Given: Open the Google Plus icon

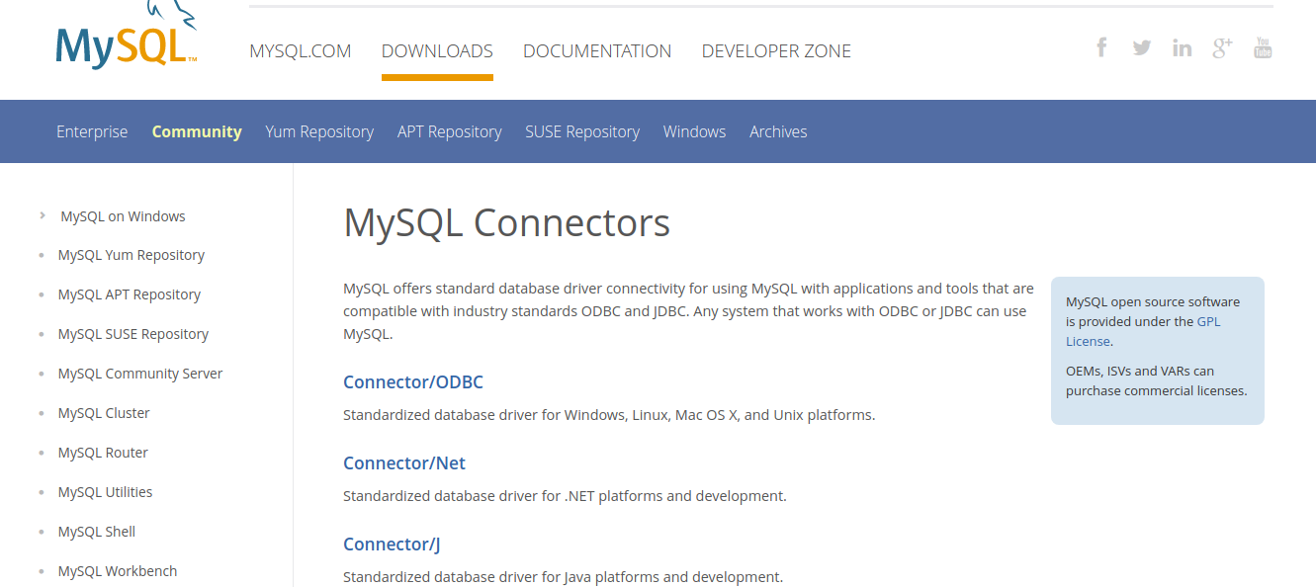Looking at the screenshot, I should (x=1223, y=46).
